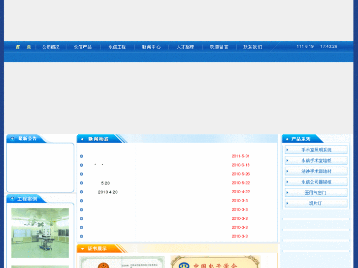Open the 中国电子学会 certificate image
This screenshot has width=358, height=268.
[216, 262]
